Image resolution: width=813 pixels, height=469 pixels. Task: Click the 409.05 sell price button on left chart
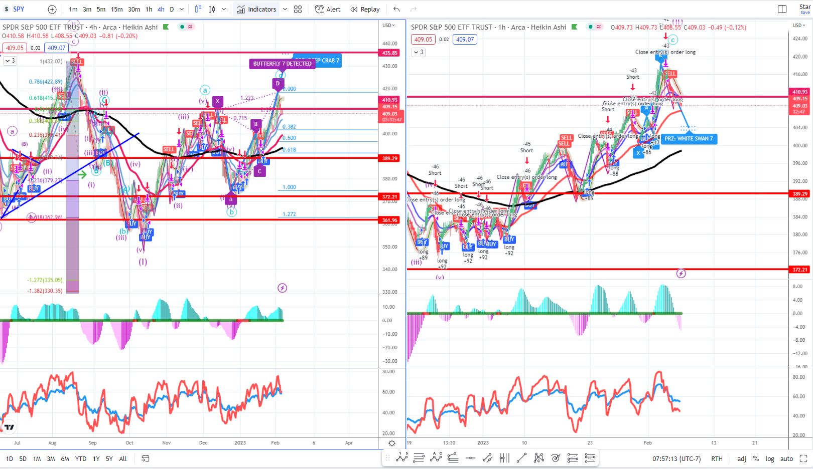coord(15,48)
